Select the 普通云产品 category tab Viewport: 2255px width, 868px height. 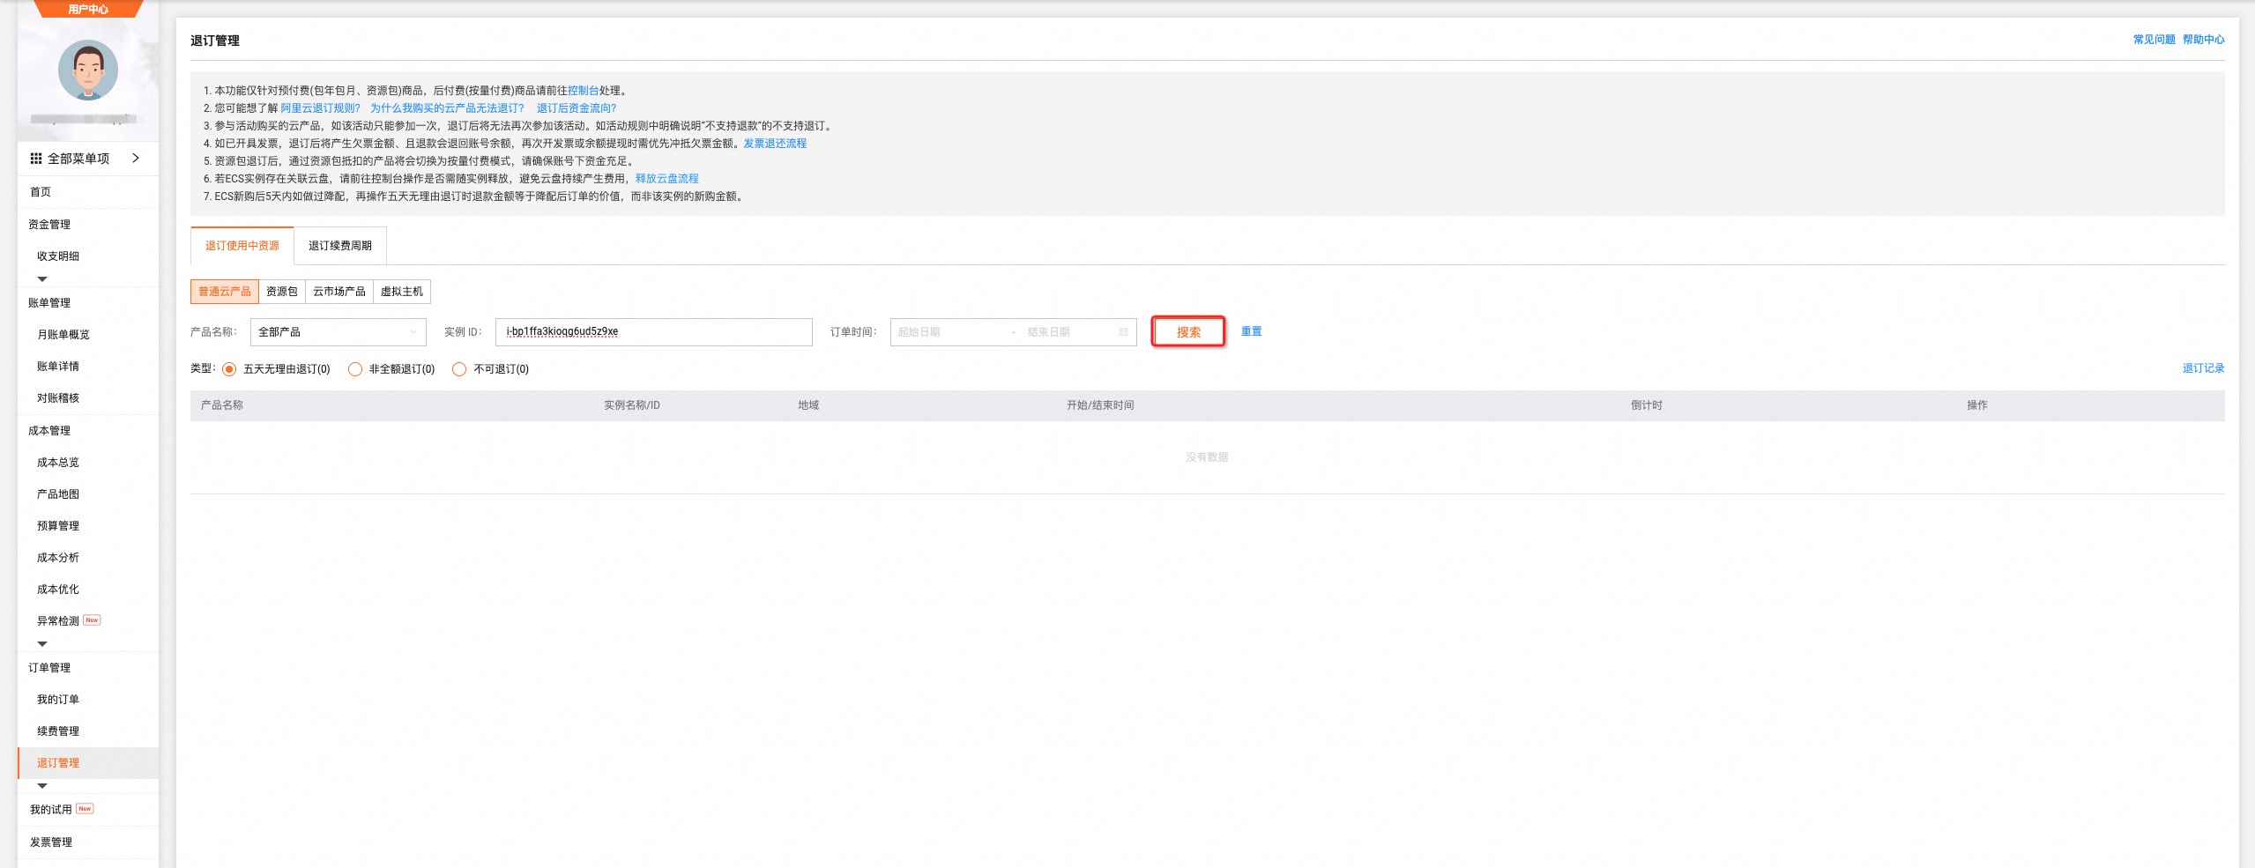[x=225, y=292]
